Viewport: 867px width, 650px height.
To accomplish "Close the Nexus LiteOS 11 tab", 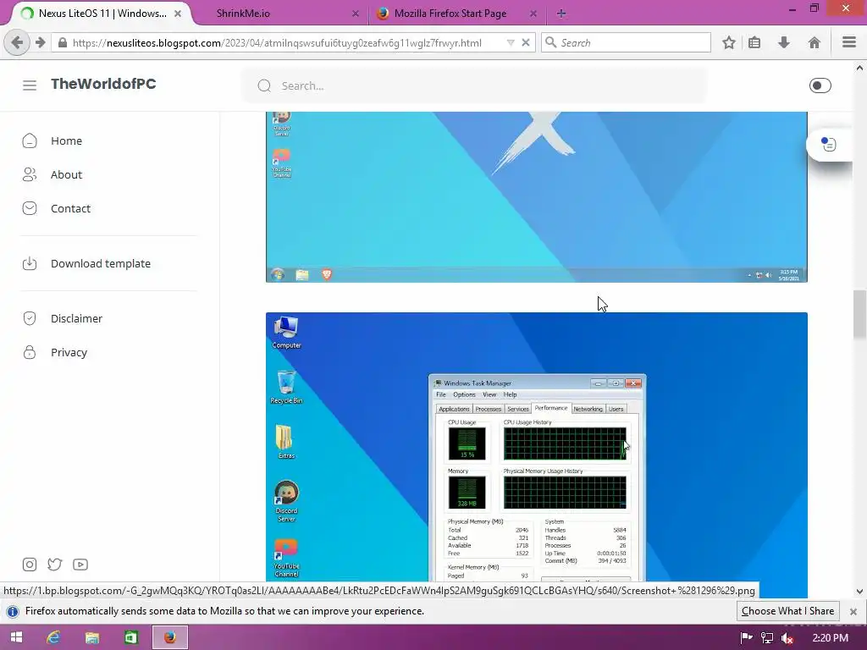I will point(178,14).
